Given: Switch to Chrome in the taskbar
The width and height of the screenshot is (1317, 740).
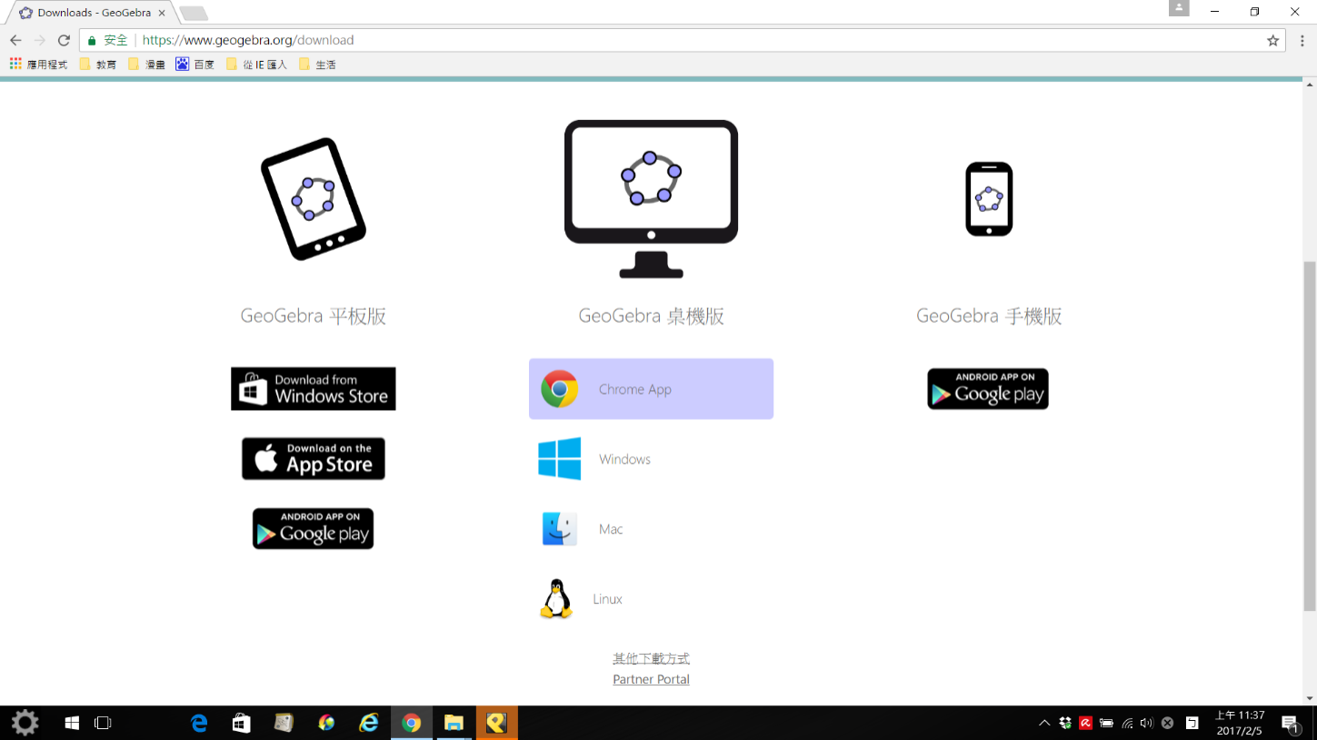Looking at the screenshot, I should [411, 723].
